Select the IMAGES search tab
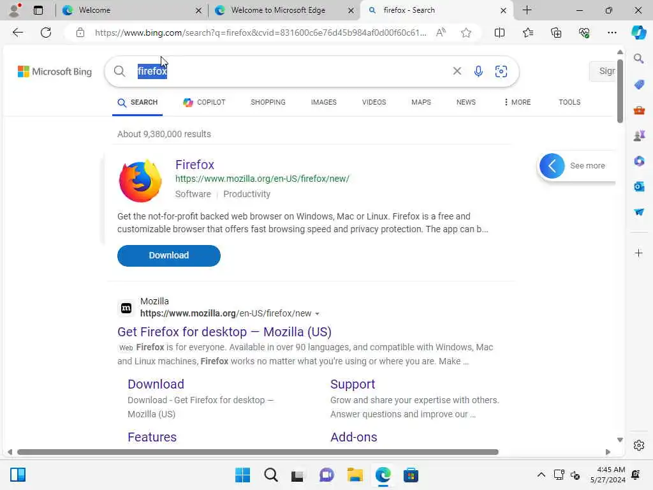653x490 pixels. click(323, 102)
